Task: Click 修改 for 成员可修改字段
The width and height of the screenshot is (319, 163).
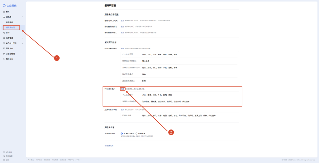Action: click(122, 110)
